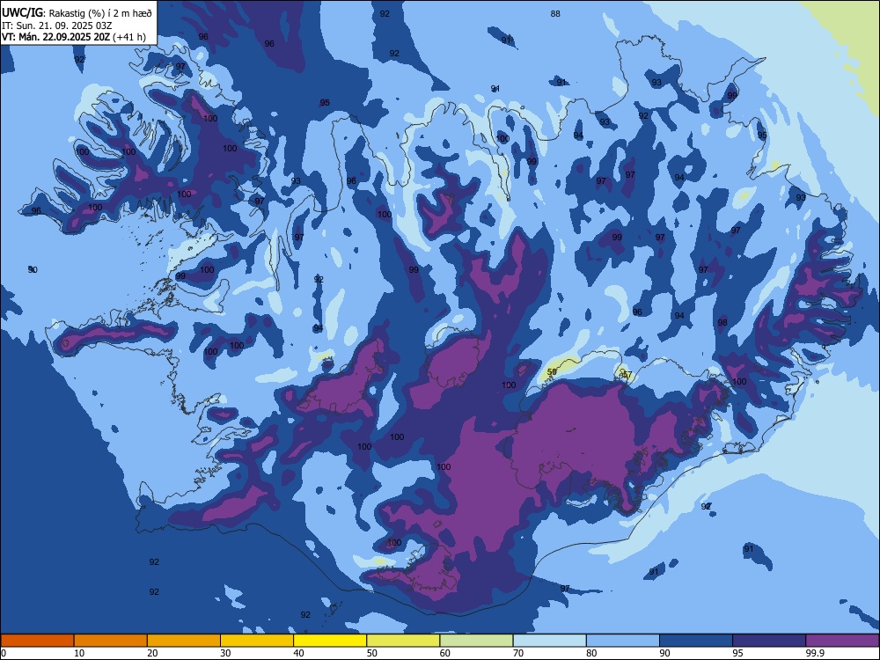Click the pale green 60–70 legend swatch
Screen dimensions: 880x660
coord(476,641)
